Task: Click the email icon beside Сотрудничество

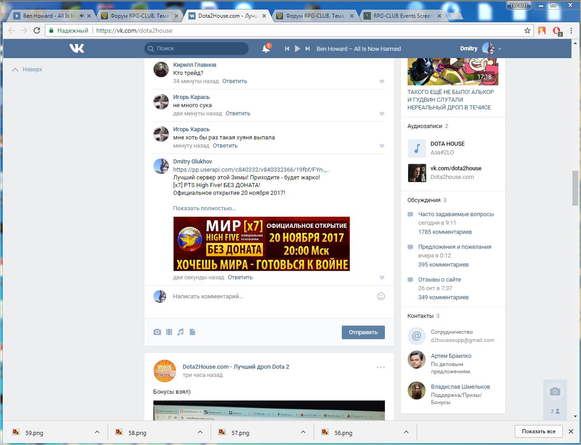Action: (x=416, y=336)
